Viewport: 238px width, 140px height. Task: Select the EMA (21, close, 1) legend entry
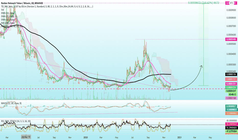9,16
